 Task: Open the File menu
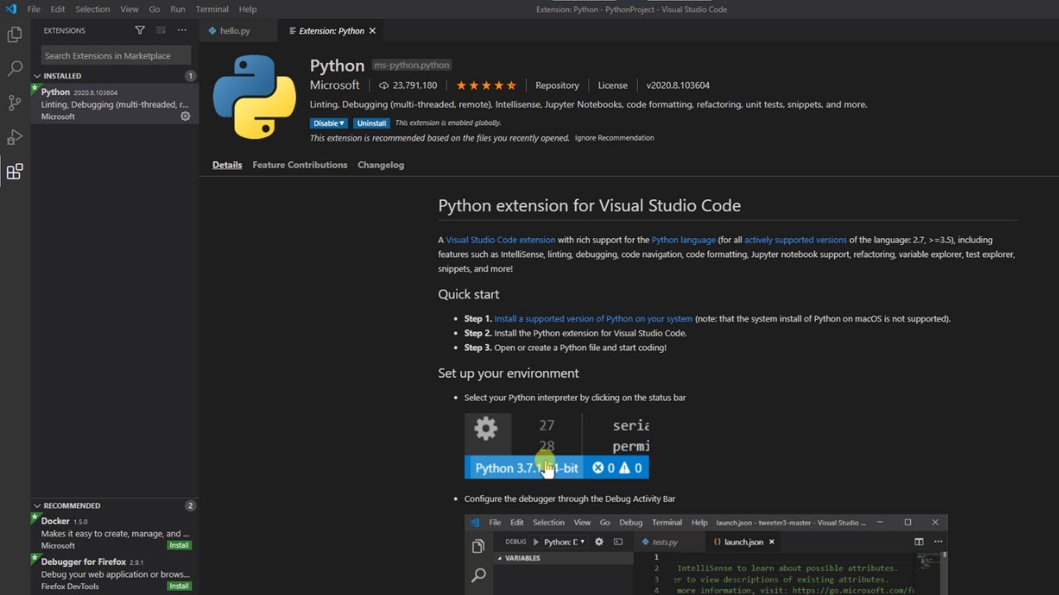click(34, 9)
